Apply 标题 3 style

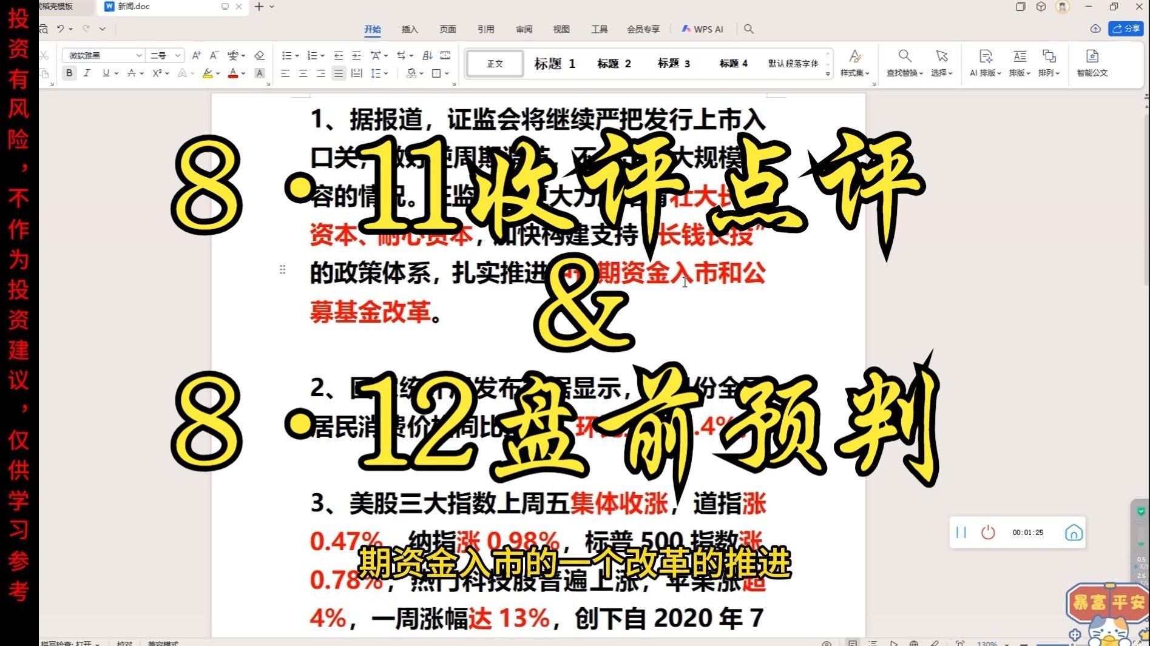coord(674,64)
